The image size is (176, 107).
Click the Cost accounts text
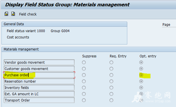click(x=18, y=37)
